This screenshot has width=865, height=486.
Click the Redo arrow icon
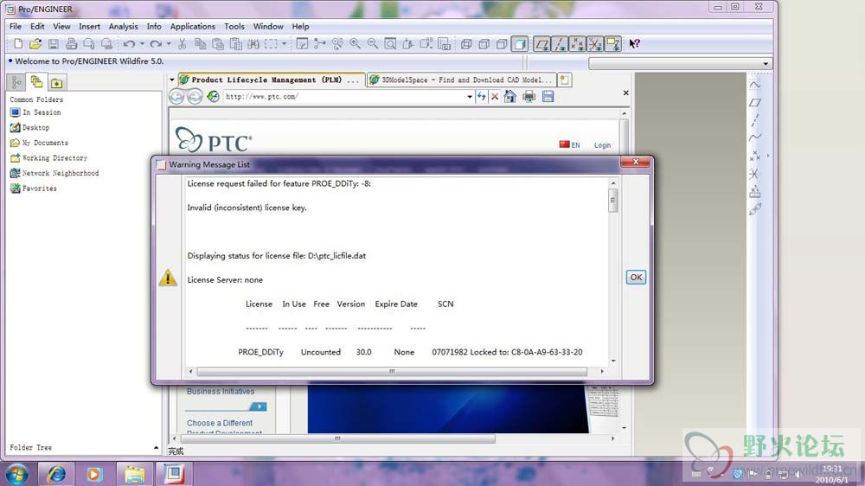(156, 43)
